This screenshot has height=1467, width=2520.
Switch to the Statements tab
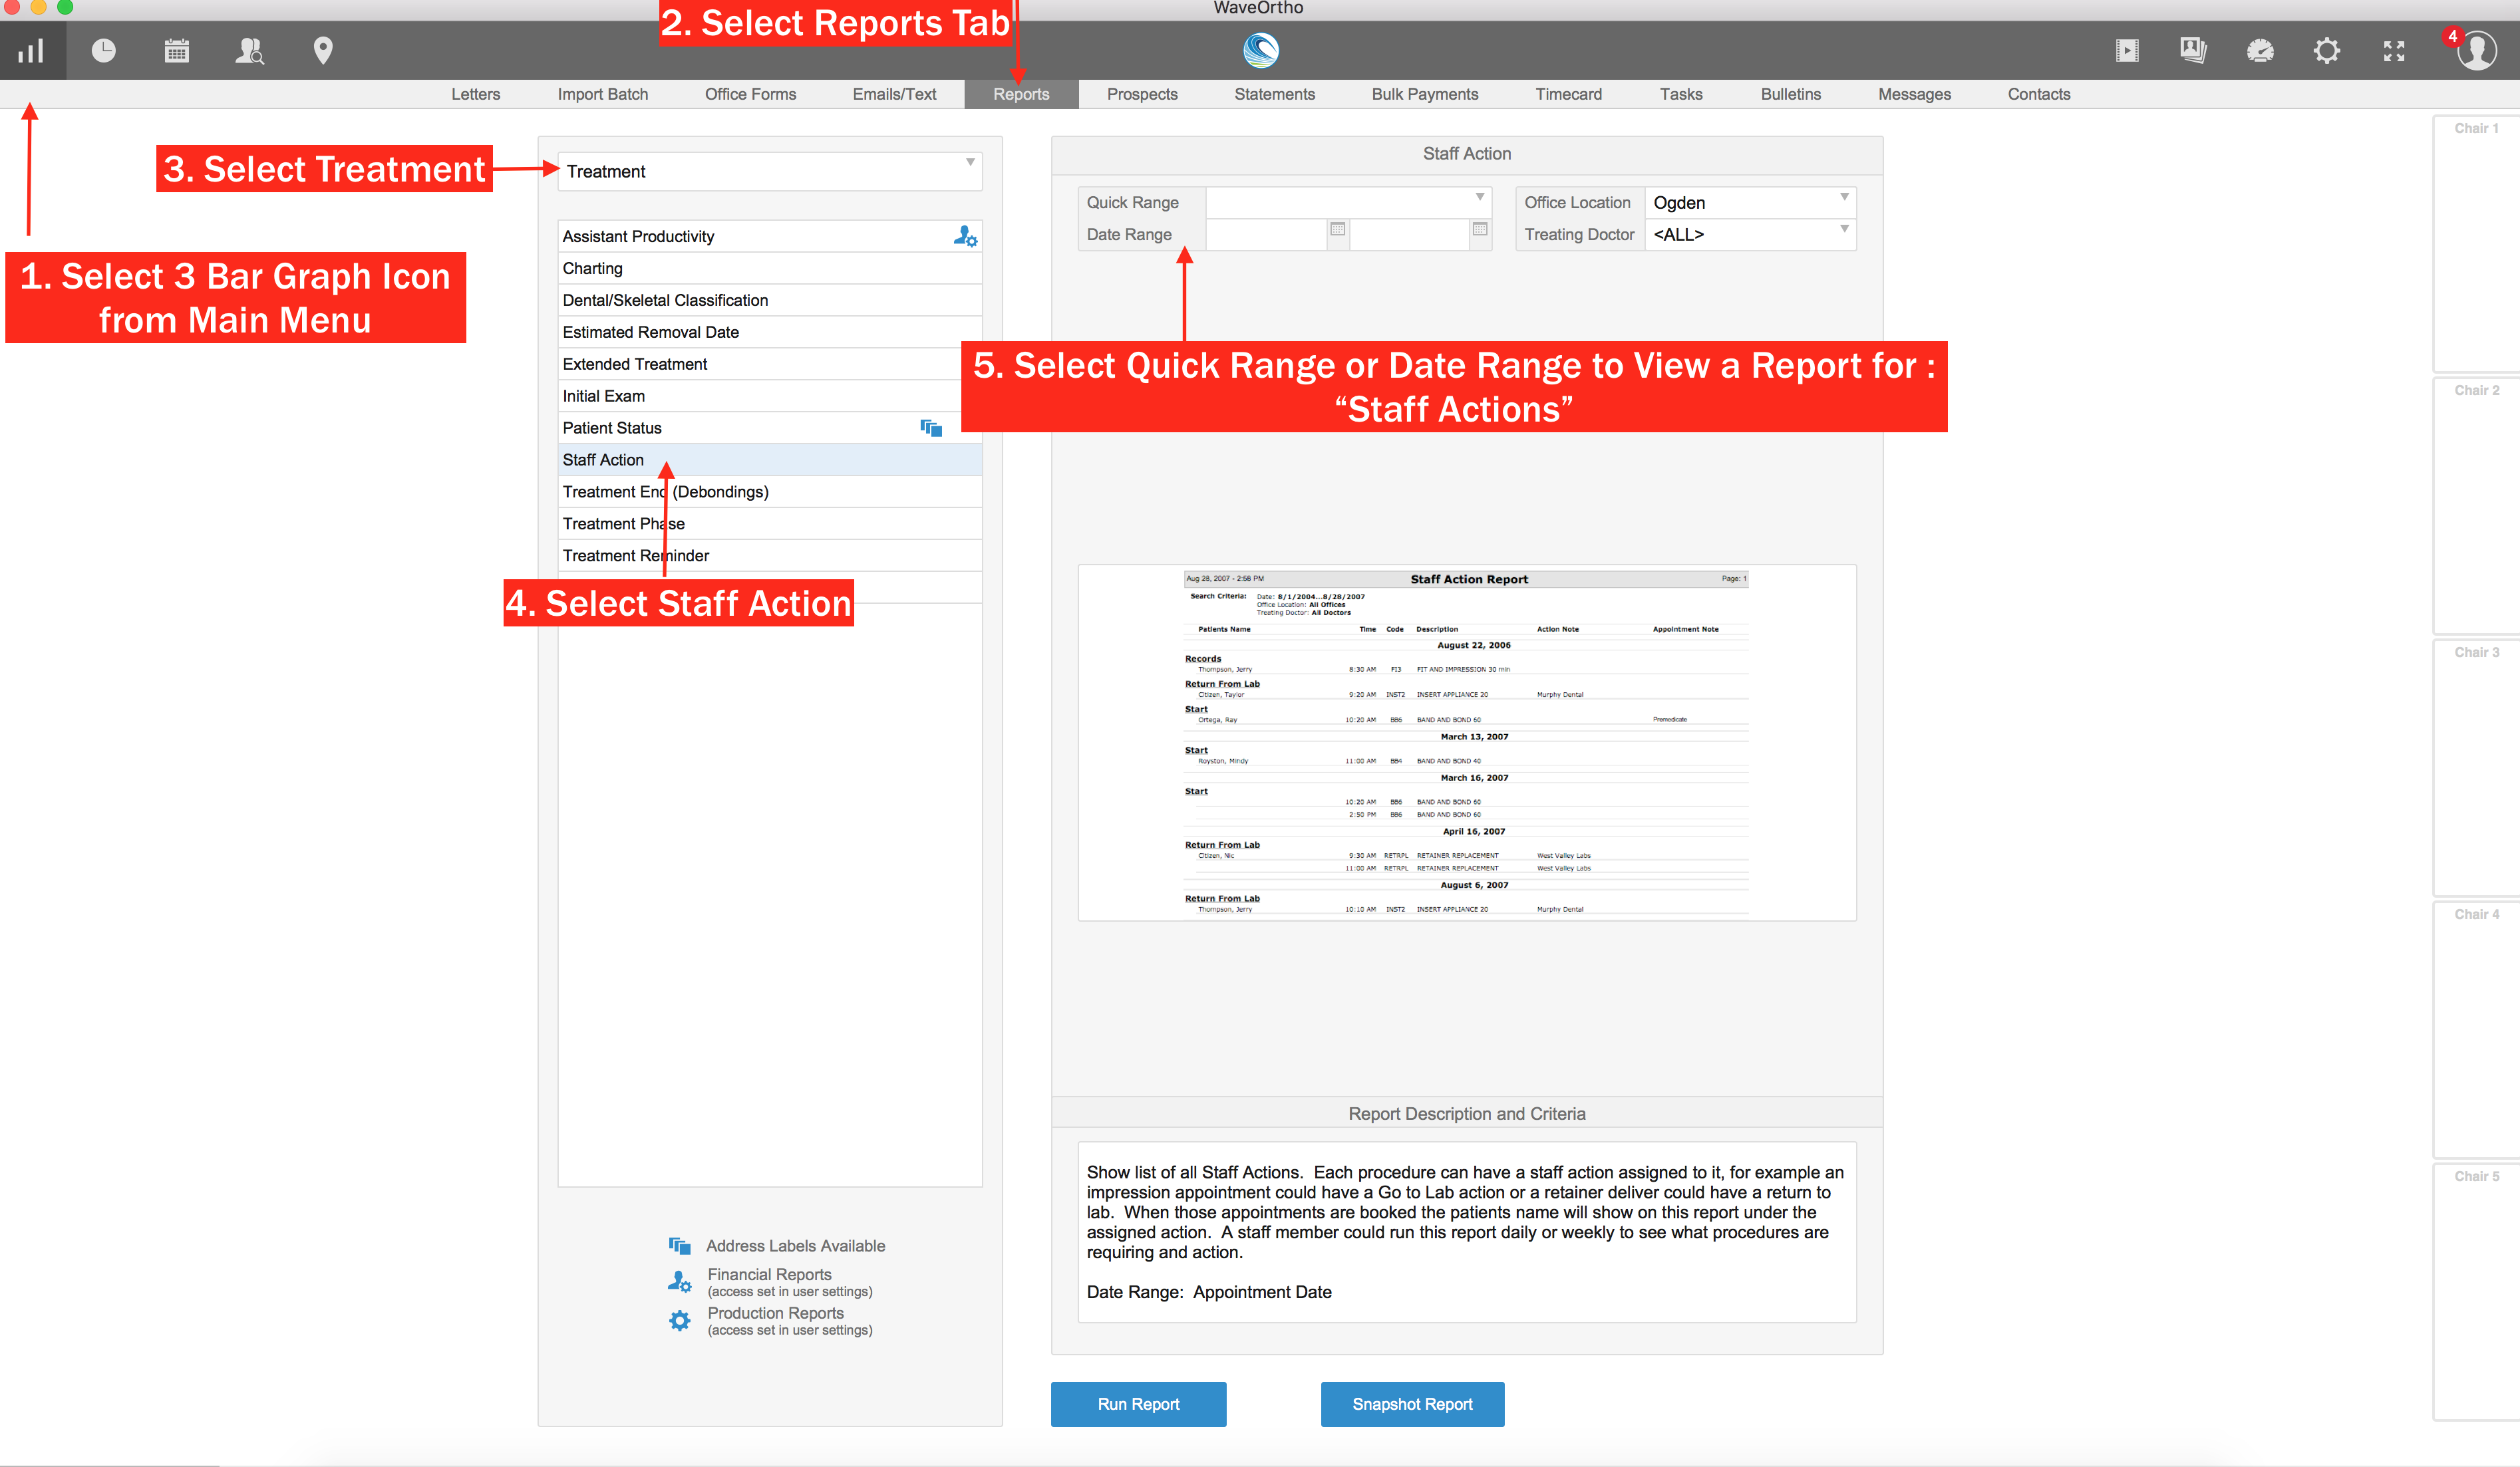coord(1274,94)
